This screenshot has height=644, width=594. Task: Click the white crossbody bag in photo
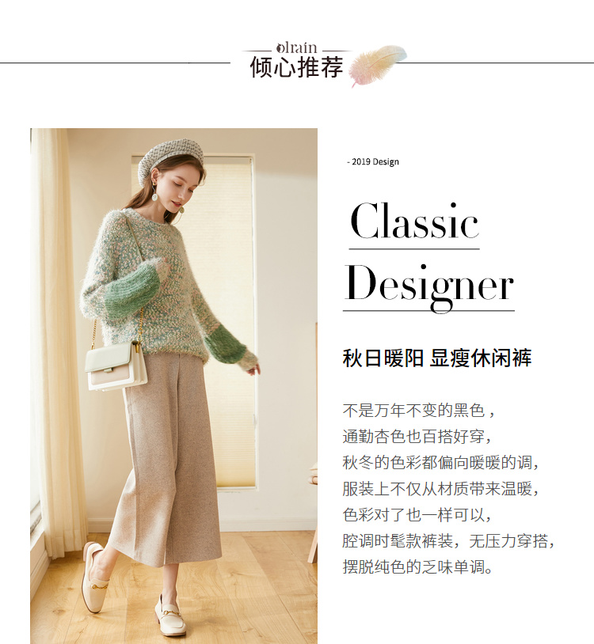click(116, 366)
